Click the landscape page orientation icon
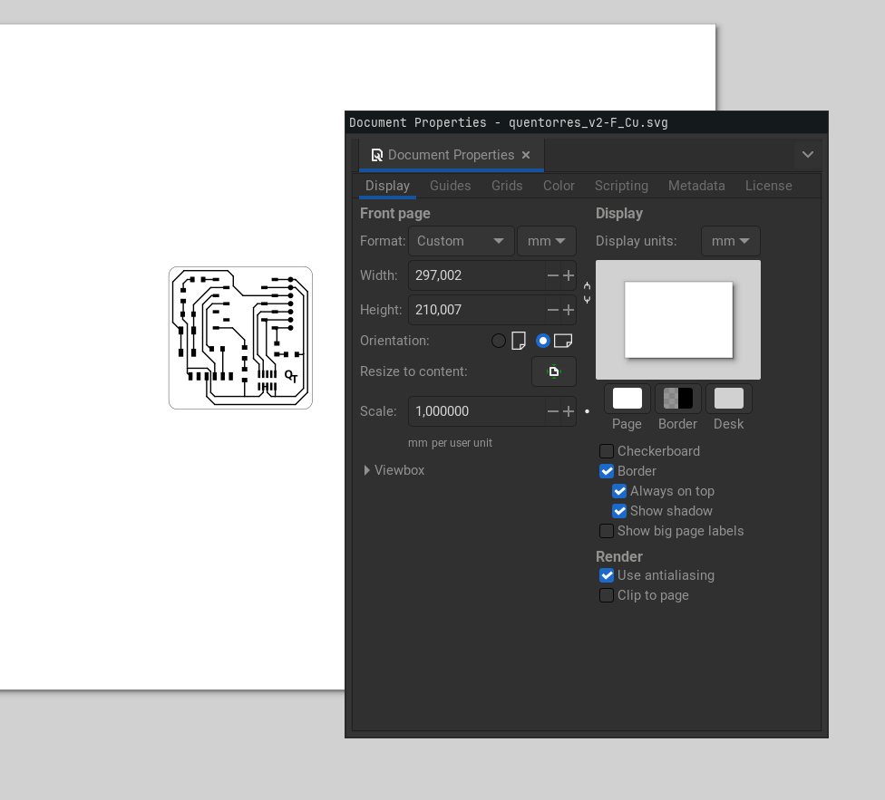 563,341
